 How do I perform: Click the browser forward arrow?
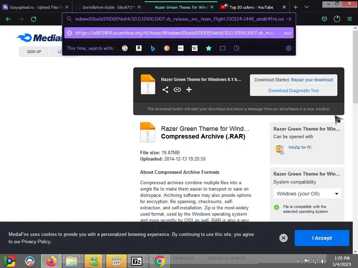pos(21,19)
